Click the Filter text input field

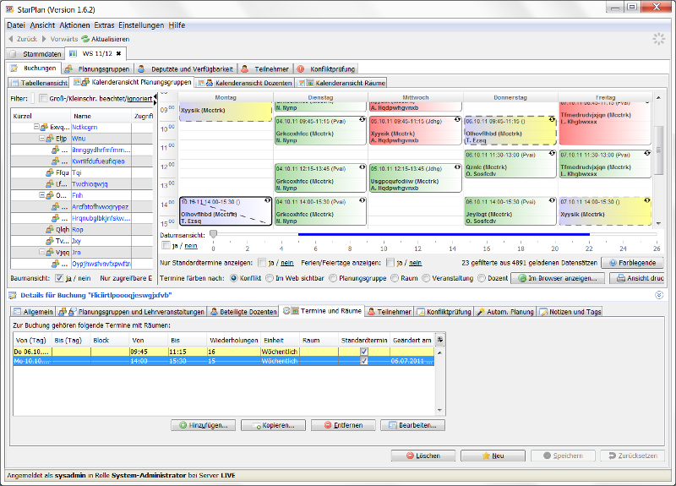(33, 98)
